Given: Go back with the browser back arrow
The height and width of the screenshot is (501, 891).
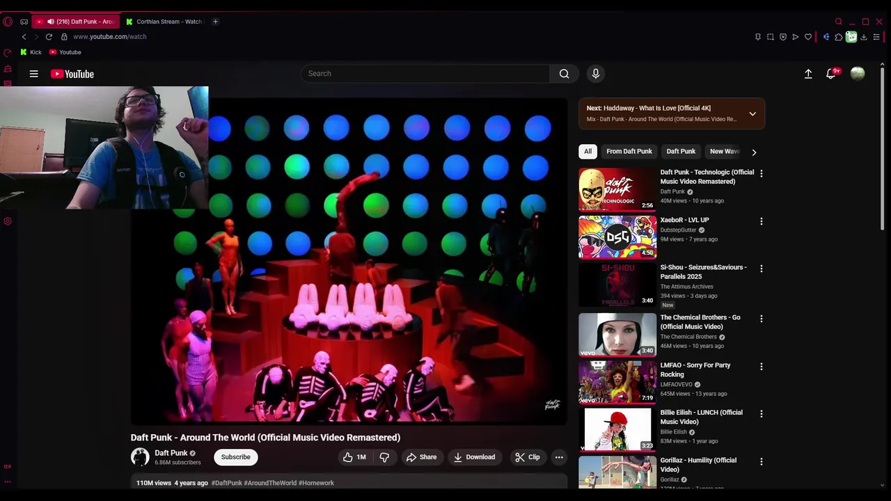Looking at the screenshot, I should coord(24,37).
